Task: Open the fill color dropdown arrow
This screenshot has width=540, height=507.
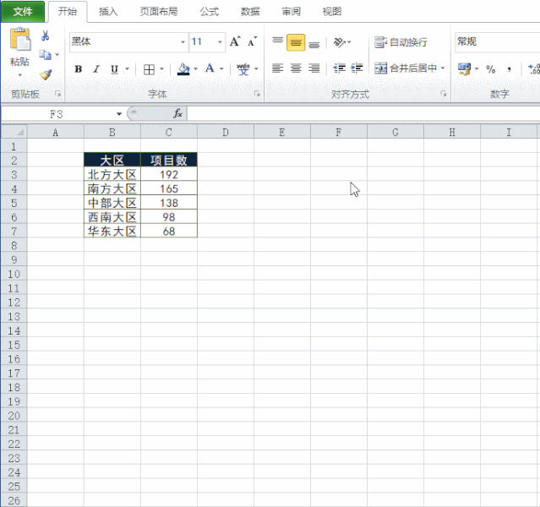Action: tap(195, 69)
